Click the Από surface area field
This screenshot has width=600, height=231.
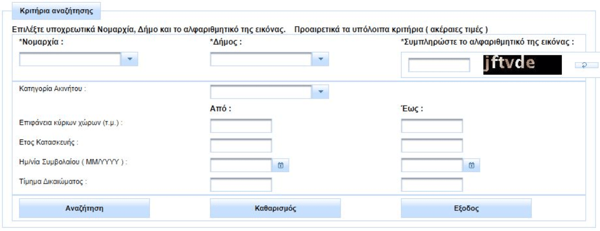tap(241, 126)
